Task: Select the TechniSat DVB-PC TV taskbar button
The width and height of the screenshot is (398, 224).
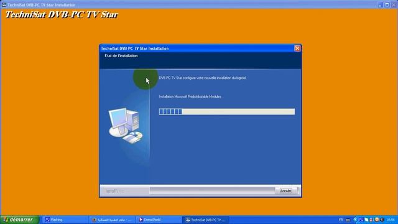Action: point(206,220)
